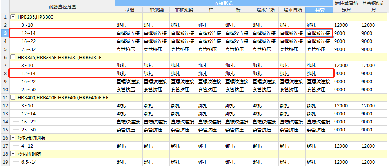Click 墙水平筋 cell in row 9
The image size is (389, 166).
click(x=265, y=81)
